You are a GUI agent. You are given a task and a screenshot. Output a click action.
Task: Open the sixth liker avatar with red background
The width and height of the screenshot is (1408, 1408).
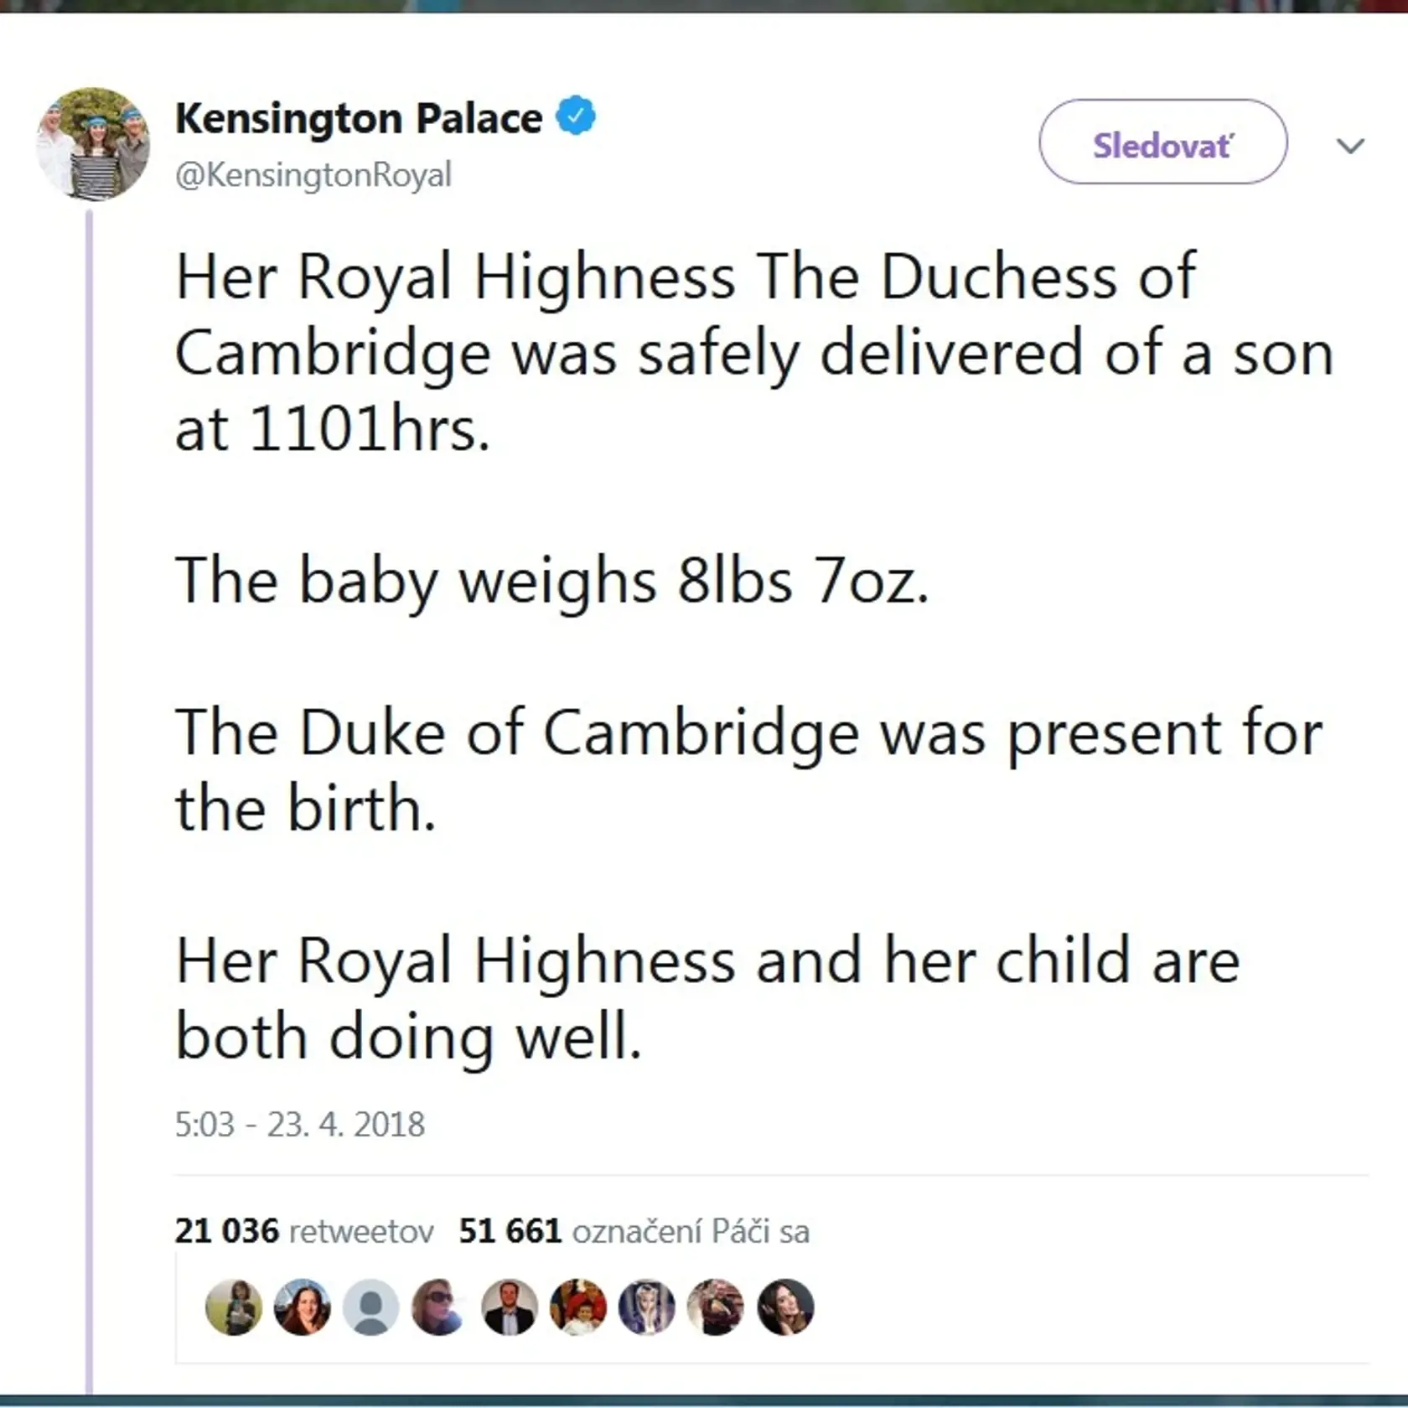click(578, 1307)
